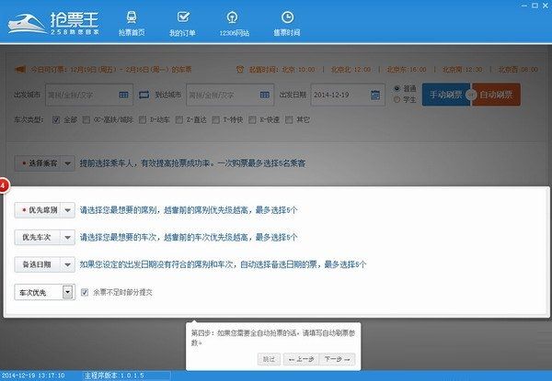Open the 选择乘客 dropdown

45,163
